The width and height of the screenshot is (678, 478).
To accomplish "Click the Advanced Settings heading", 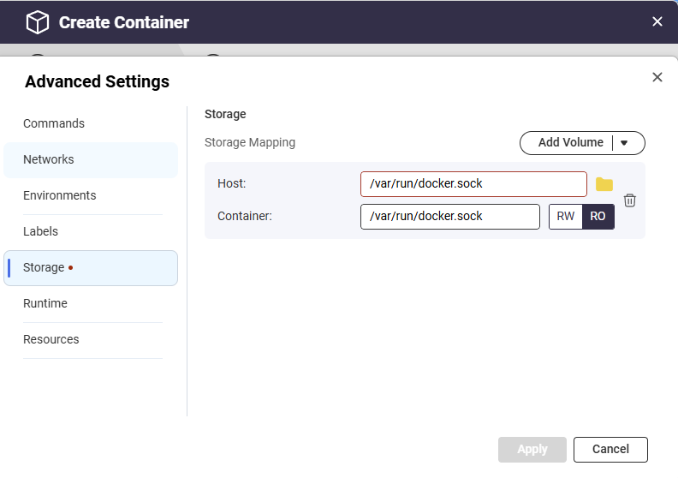I will click(x=97, y=81).
